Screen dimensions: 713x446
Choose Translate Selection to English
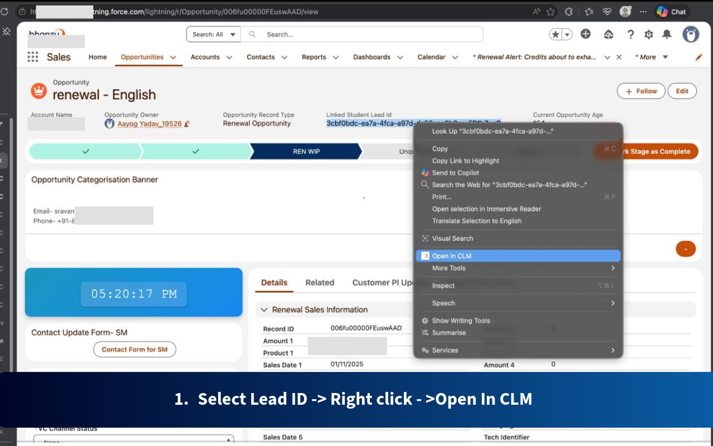tap(518, 221)
